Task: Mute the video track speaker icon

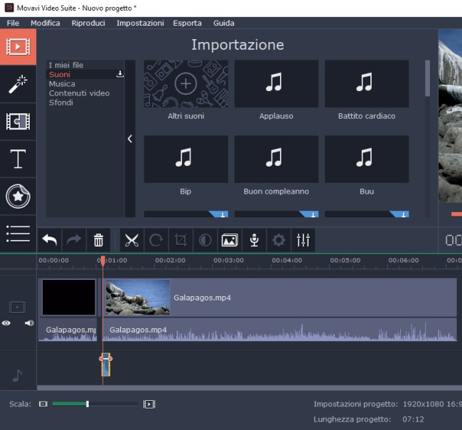Action: pyautogui.click(x=29, y=323)
